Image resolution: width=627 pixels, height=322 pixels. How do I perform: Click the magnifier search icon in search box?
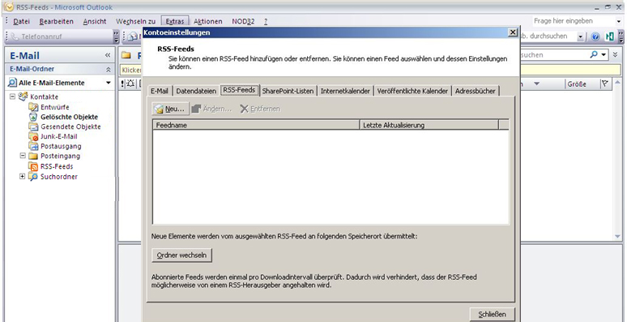pos(595,54)
